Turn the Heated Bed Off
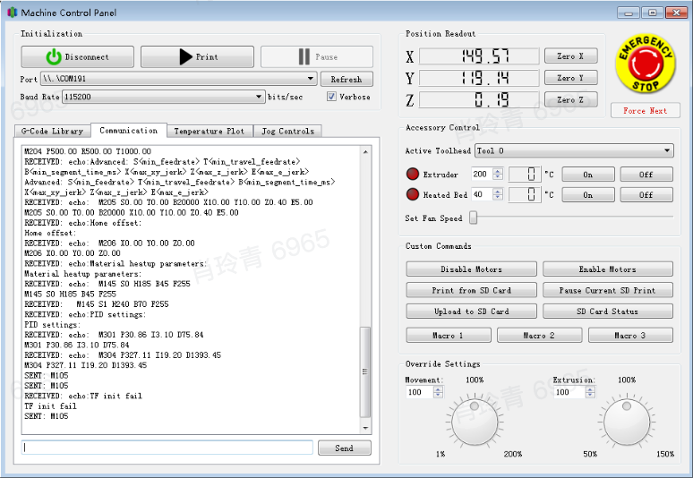The height and width of the screenshot is (478, 693). [646, 194]
